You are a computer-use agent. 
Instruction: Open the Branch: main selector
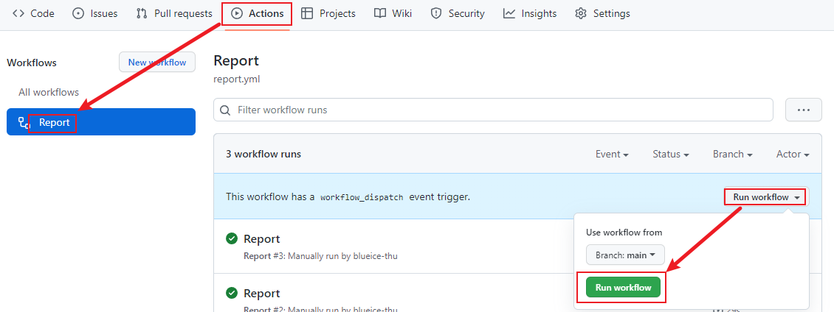[626, 255]
